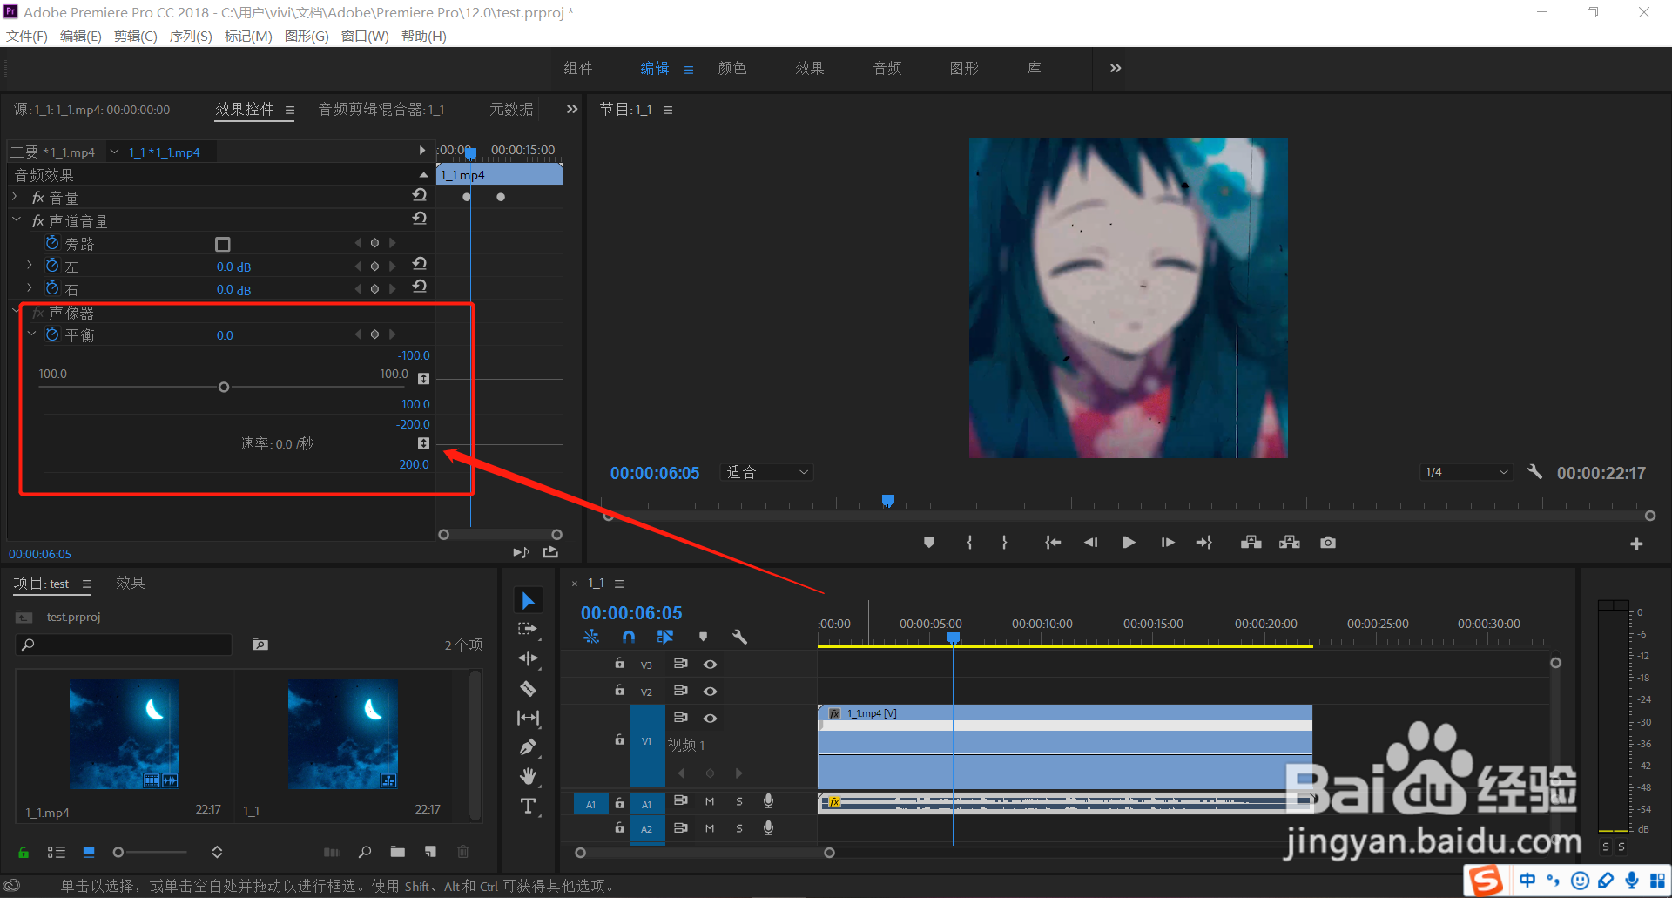Click the Balance value 0.0

[x=225, y=335]
